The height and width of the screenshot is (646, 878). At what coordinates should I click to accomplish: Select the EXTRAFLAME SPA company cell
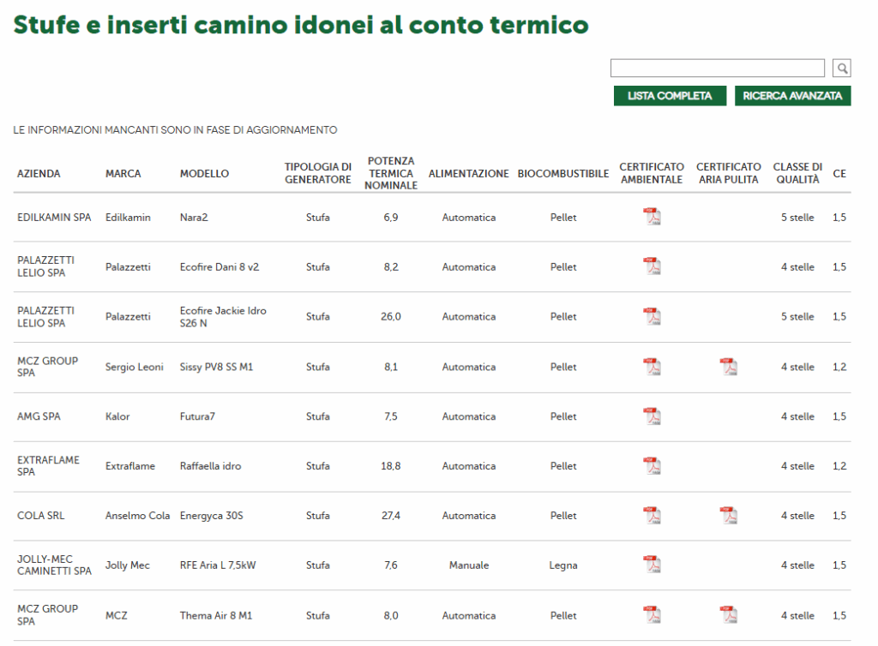point(48,466)
